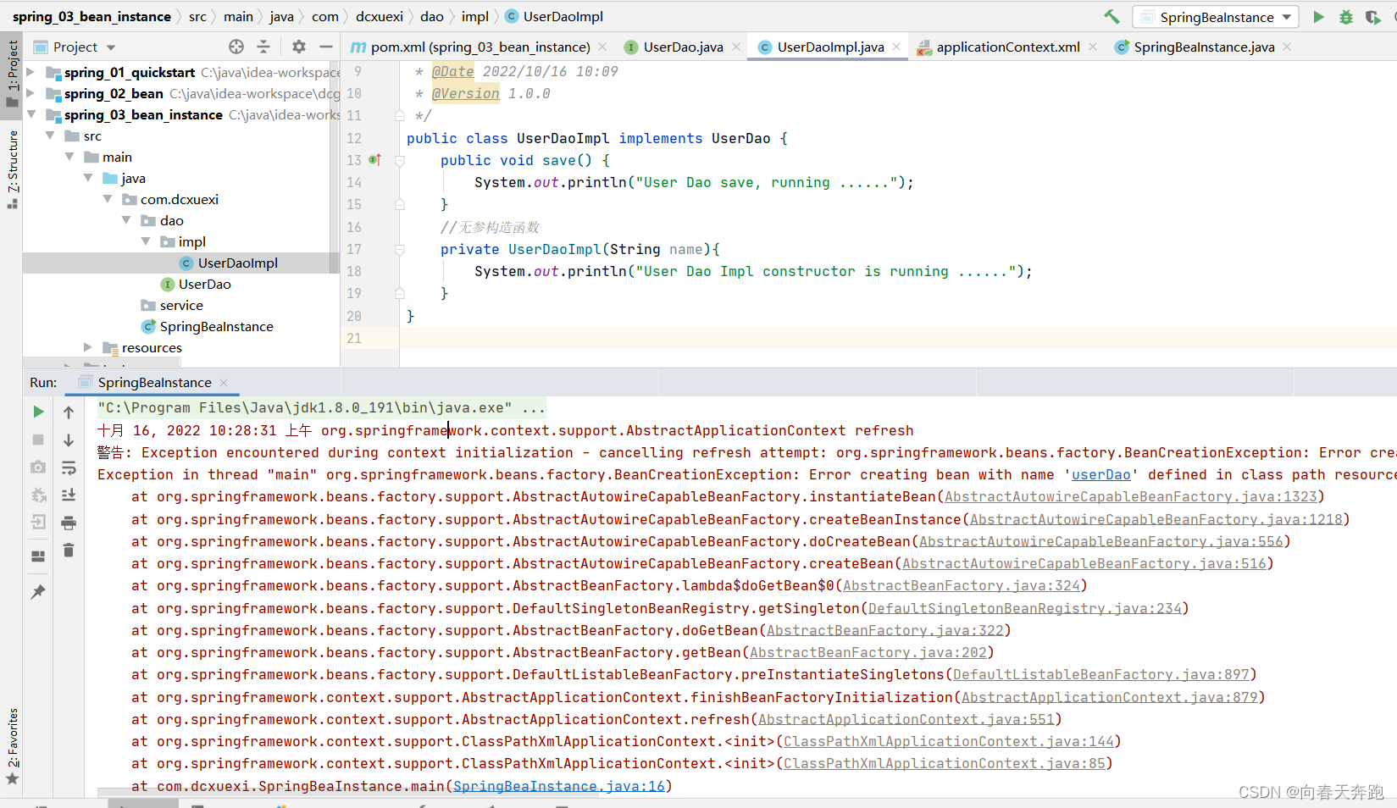Fold the constructor at line 17
This screenshot has width=1397, height=808.
(x=400, y=249)
